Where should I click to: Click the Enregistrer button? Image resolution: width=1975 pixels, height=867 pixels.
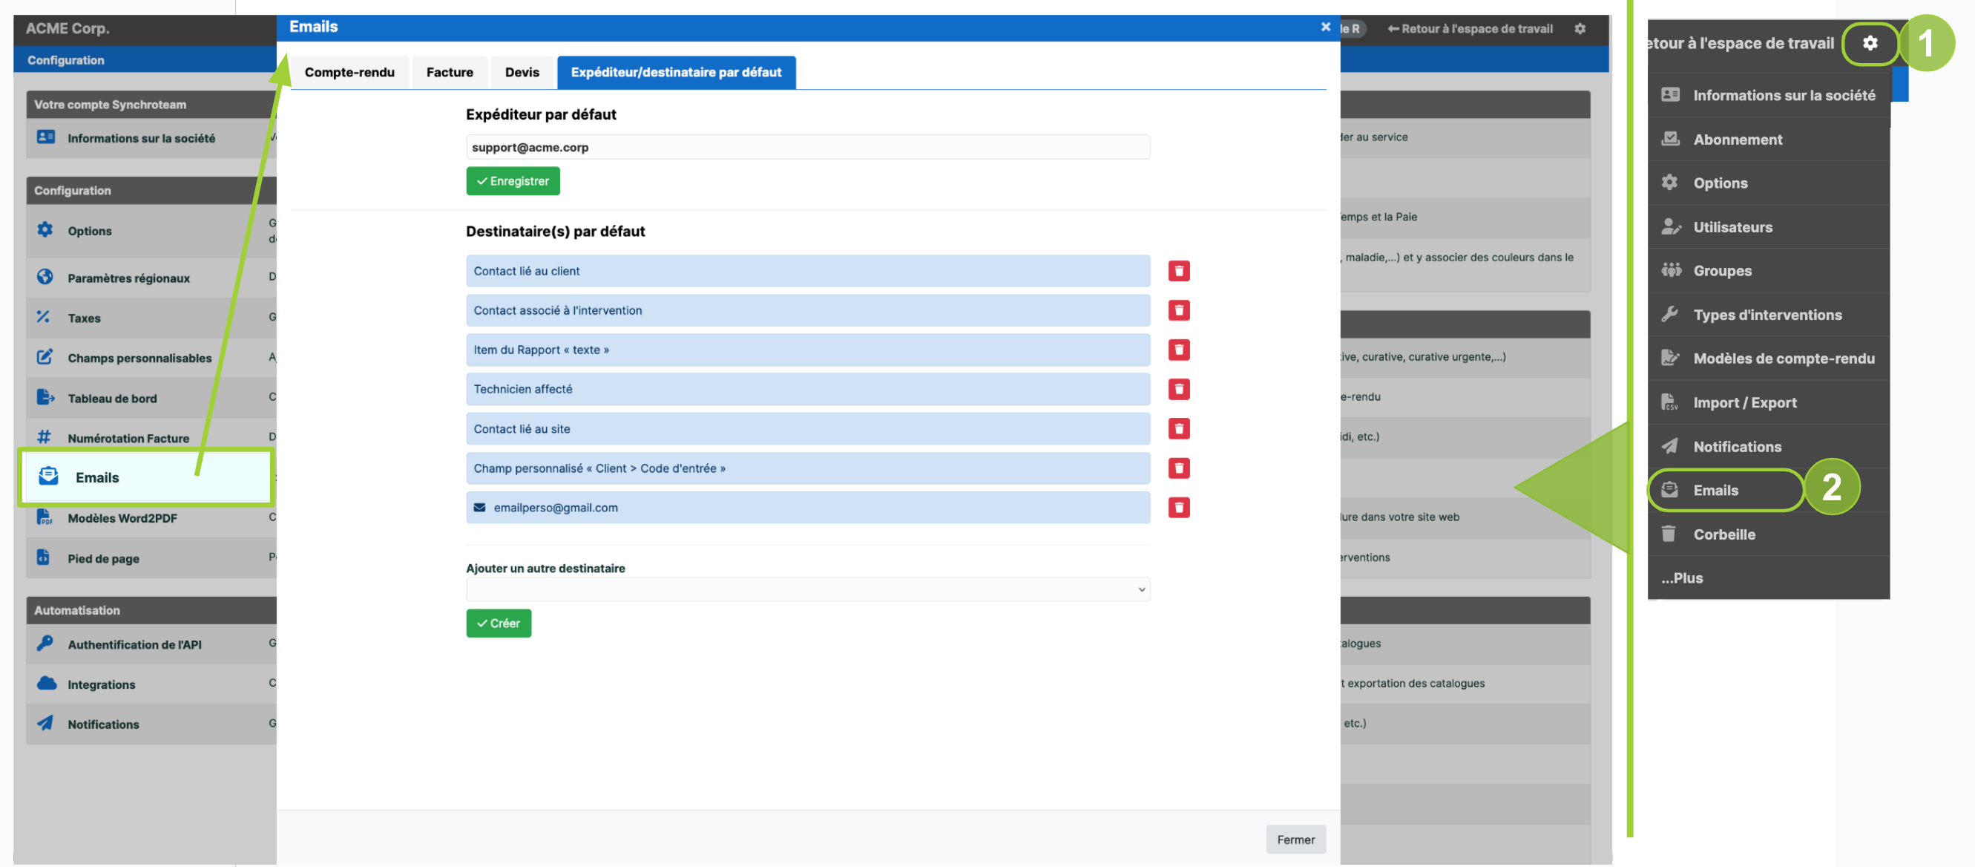click(x=513, y=181)
